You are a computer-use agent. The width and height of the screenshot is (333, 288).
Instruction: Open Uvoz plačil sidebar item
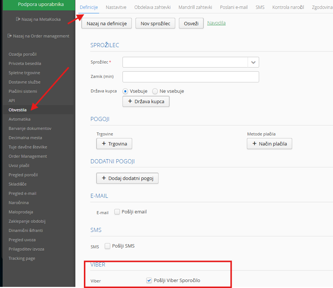(x=19, y=166)
